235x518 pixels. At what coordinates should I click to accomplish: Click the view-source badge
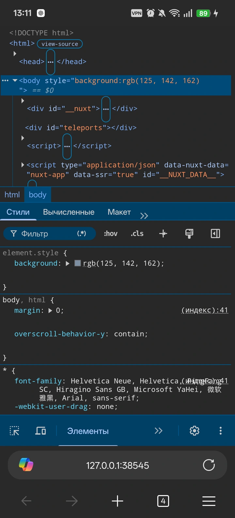[x=60, y=44]
